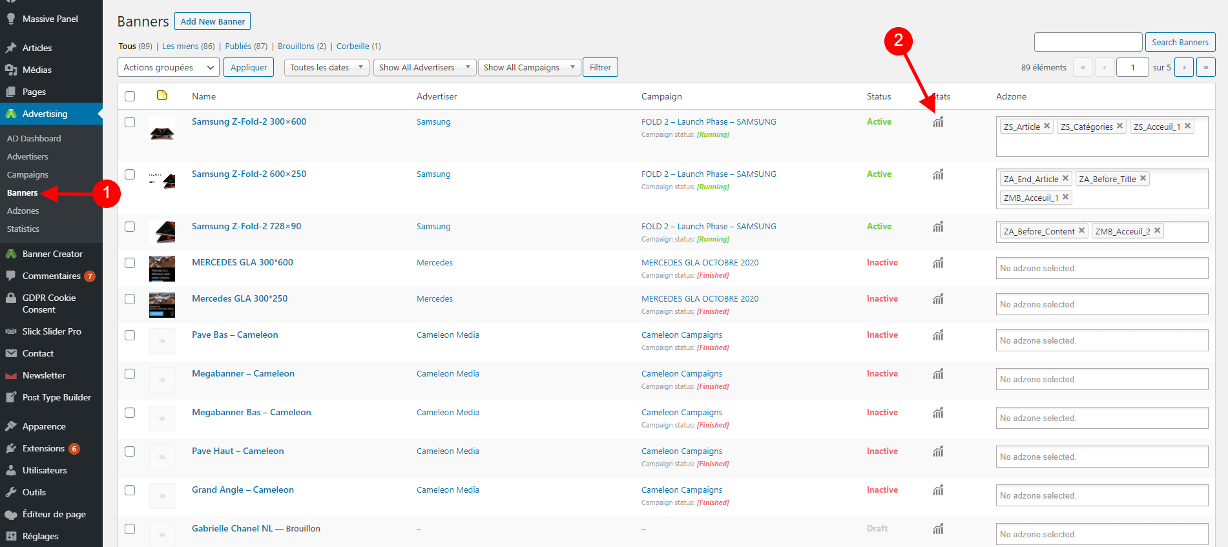This screenshot has width=1228, height=547.
Task: Click the yellow note column header icon
Action: pyautogui.click(x=162, y=96)
